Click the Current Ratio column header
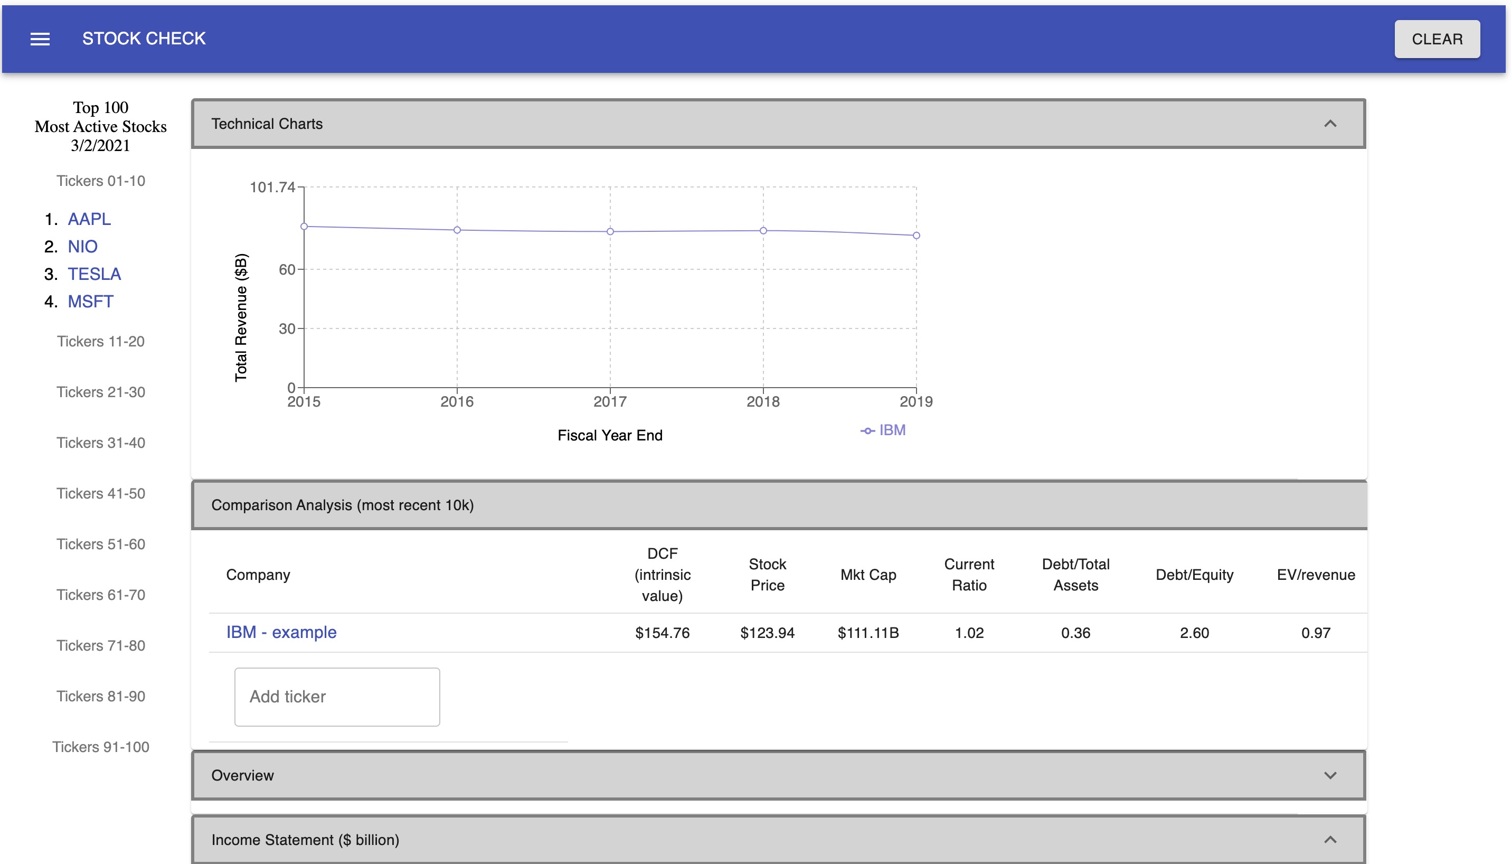The width and height of the screenshot is (1511, 864). point(969,575)
